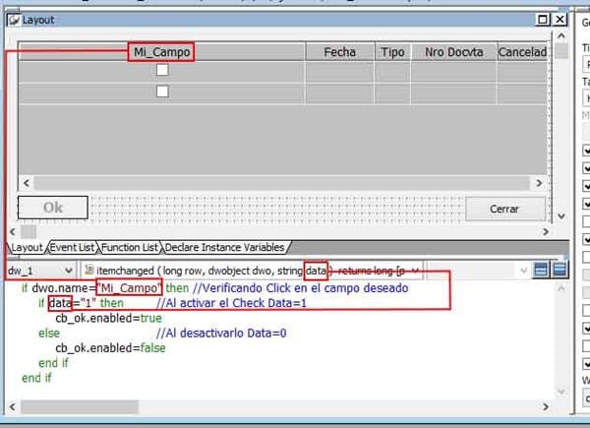Open the Declare Instance Variables tab
The width and height of the screenshot is (590, 428).
(224, 247)
